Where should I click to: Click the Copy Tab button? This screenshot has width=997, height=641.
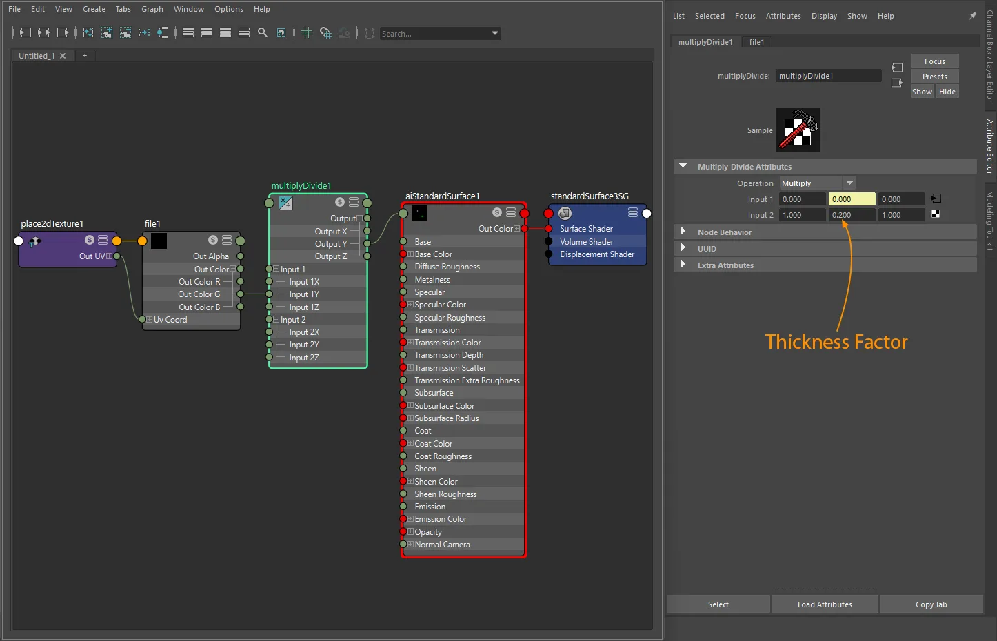click(931, 604)
